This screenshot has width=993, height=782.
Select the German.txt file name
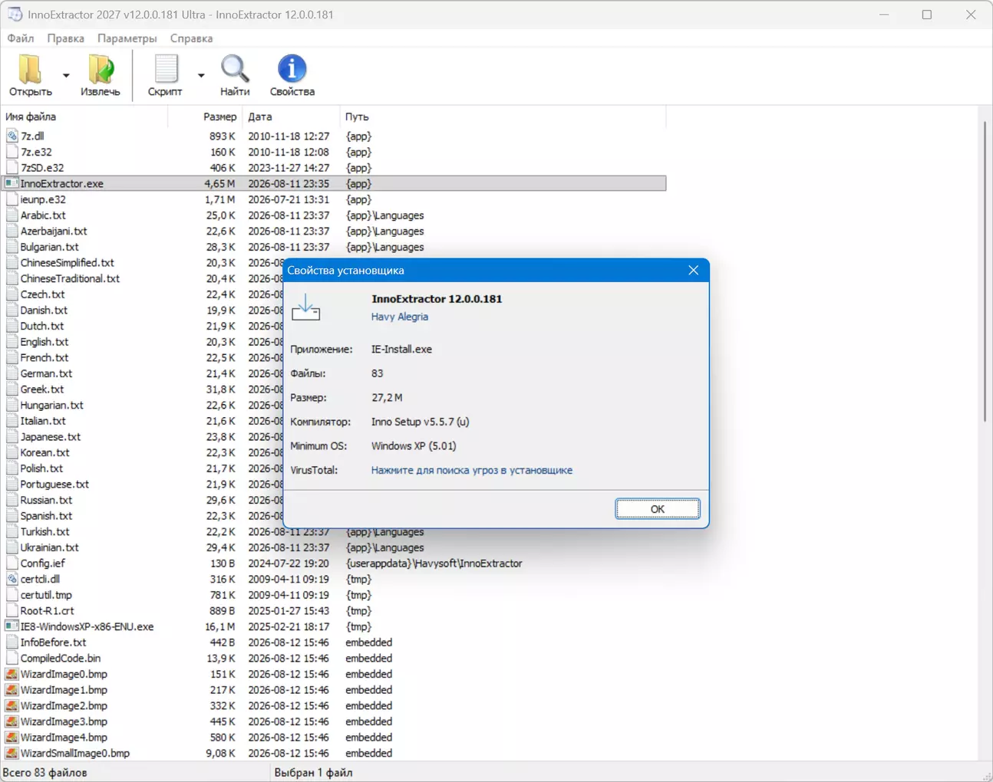(47, 373)
